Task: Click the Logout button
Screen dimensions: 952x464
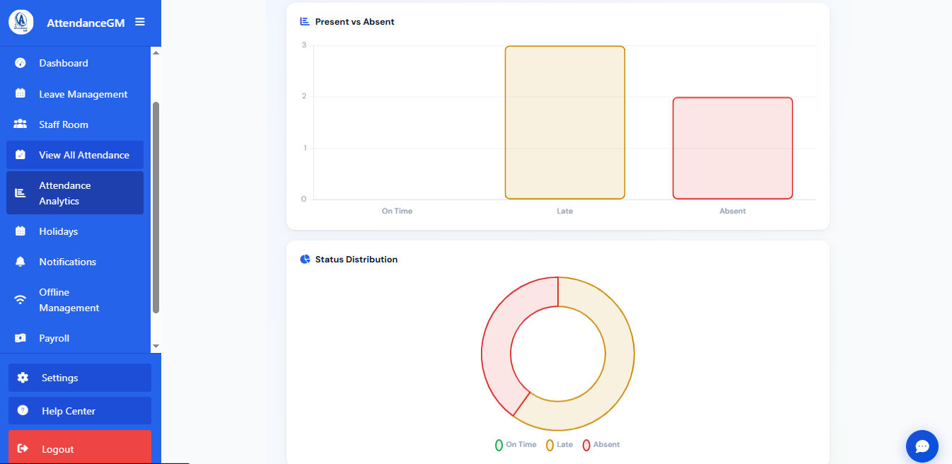Action: point(80,447)
